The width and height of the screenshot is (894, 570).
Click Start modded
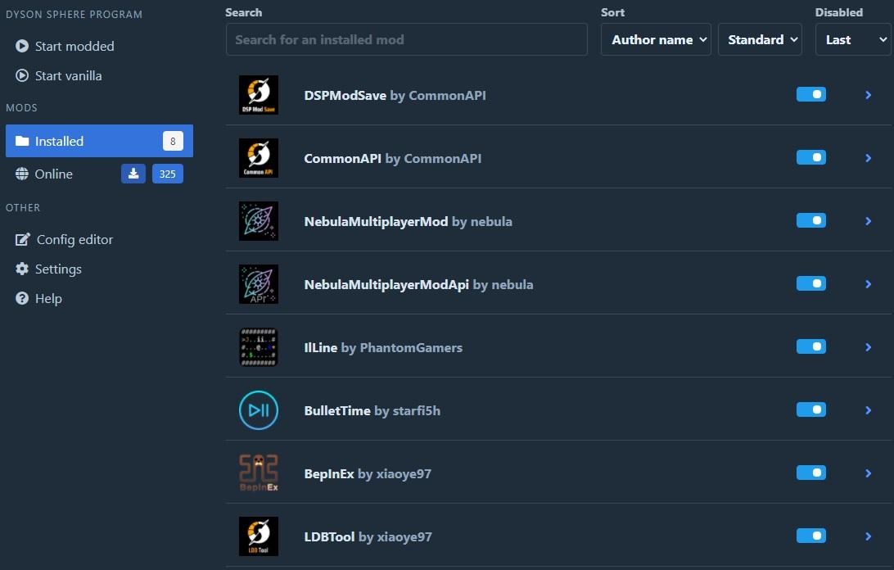74,46
